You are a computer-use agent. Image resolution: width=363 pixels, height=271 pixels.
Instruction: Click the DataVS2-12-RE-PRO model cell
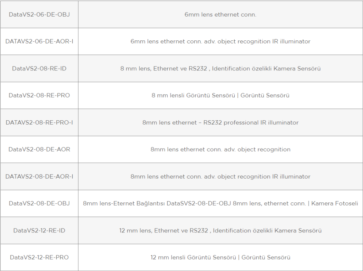(x=39, y=257)
